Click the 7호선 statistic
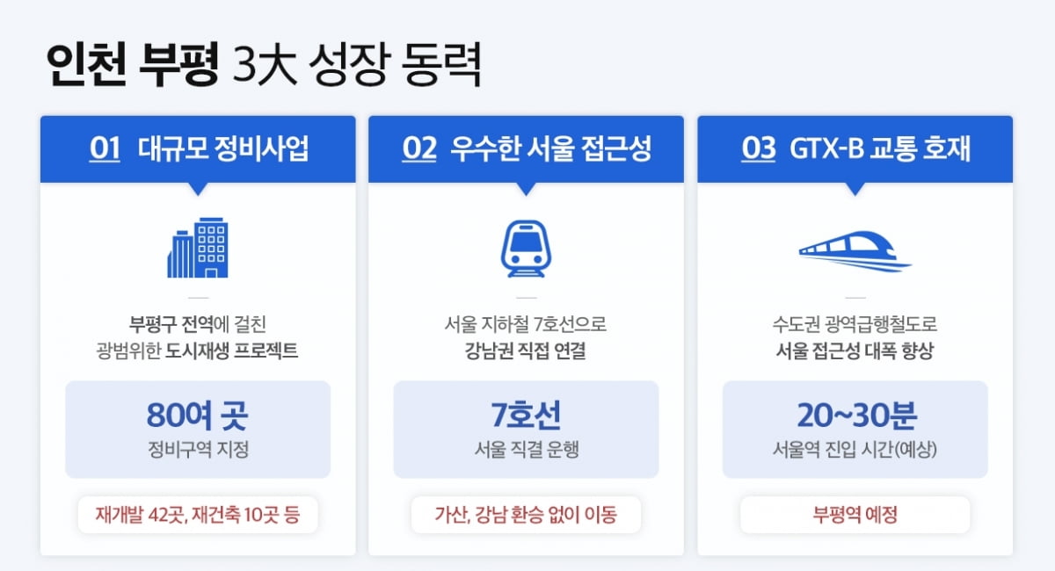Screen dimensions: 1055x571 pos(526,416)
